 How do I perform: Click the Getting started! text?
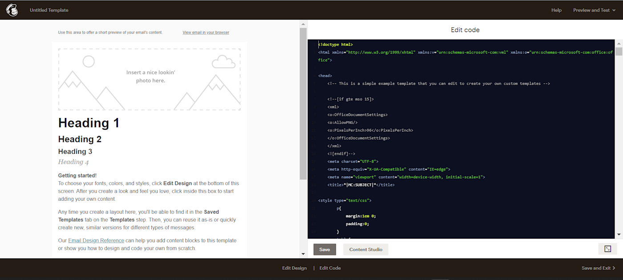77,175
